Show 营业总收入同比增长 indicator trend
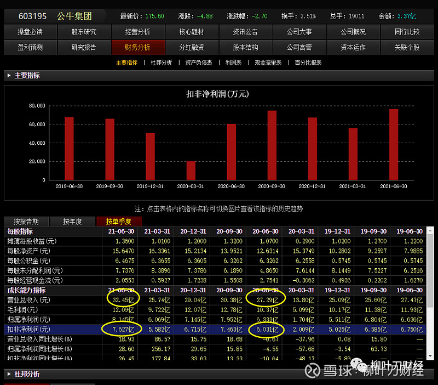This screenshot has height=385, width=438. click(x=39, y=339)
